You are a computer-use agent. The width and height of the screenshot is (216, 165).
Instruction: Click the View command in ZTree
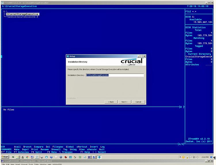[82, 149]
